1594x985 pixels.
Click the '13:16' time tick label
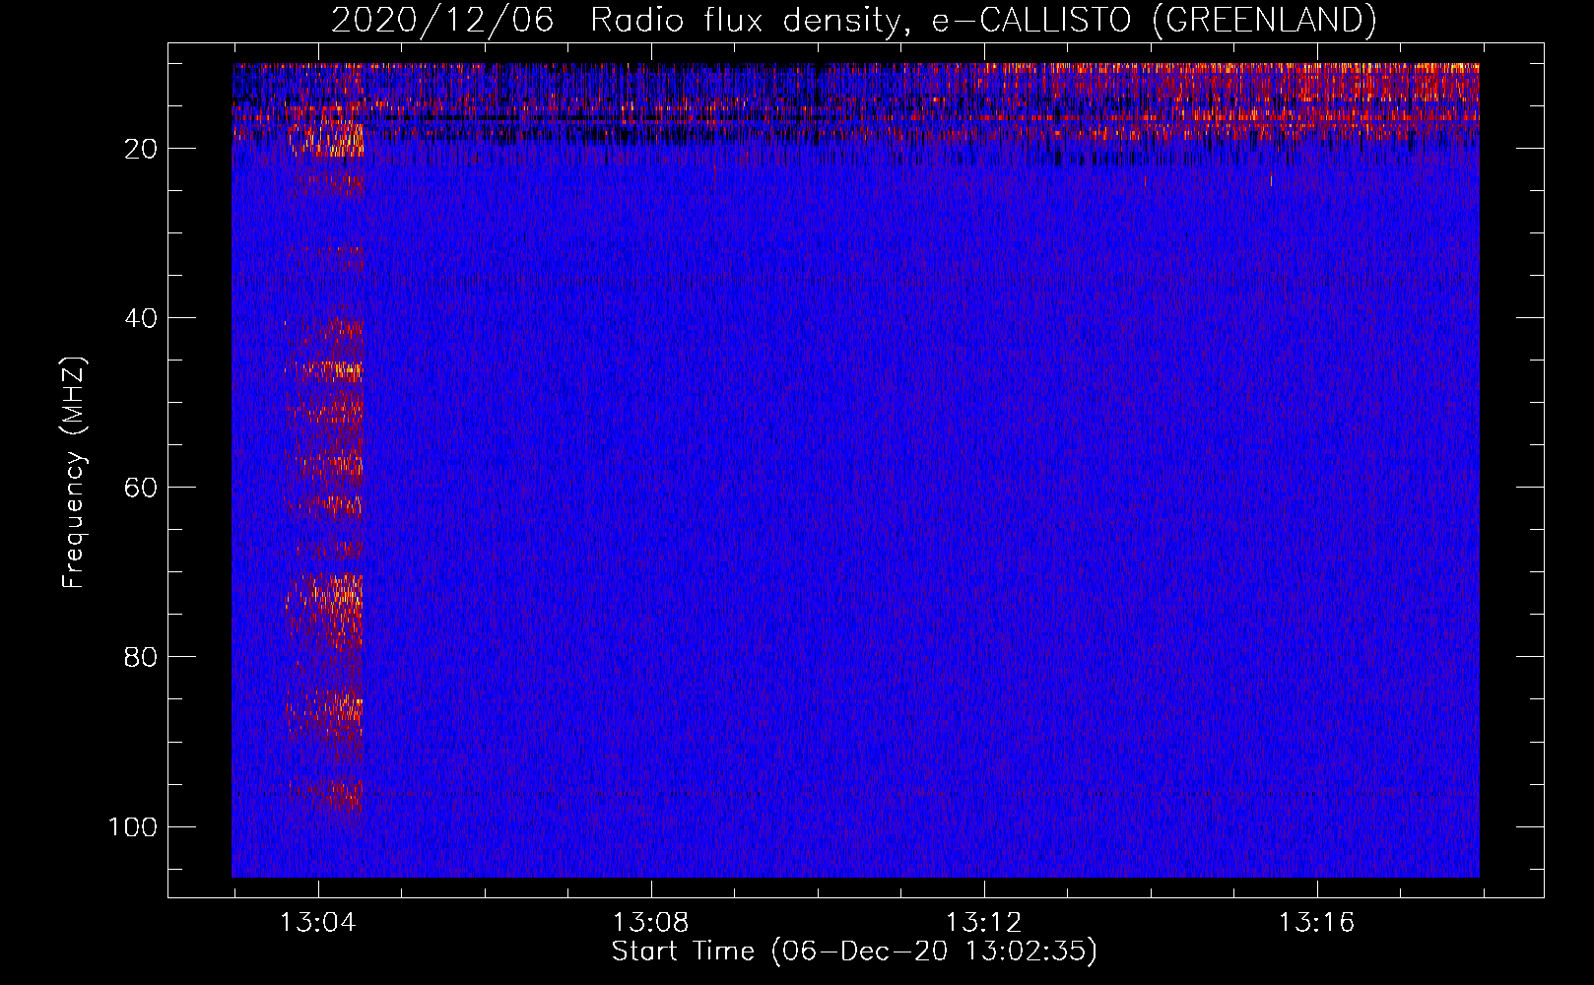click(1316, 923)
